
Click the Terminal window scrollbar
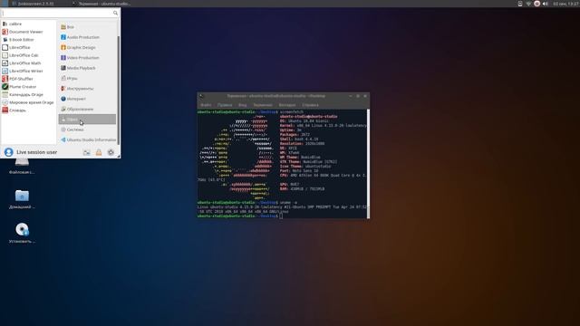368,163
